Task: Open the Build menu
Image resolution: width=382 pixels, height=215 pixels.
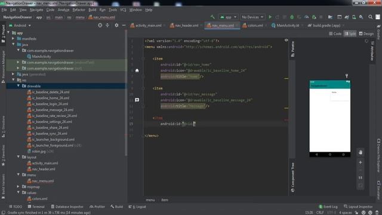Action: (92, 10)
